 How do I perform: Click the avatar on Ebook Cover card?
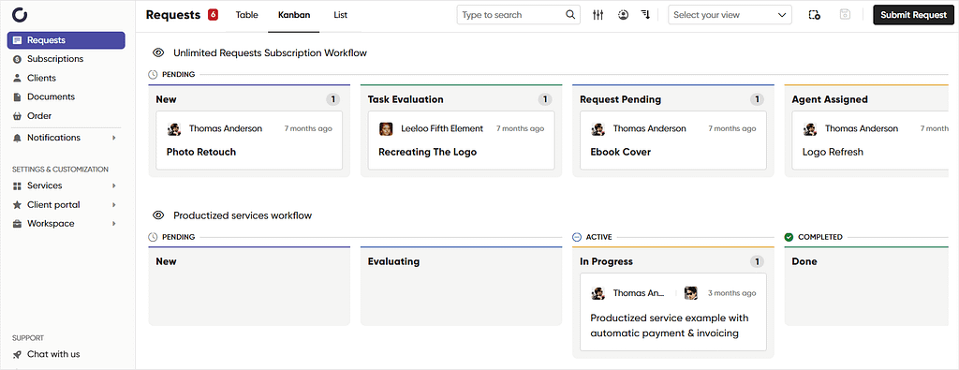(x=598, y=129)
